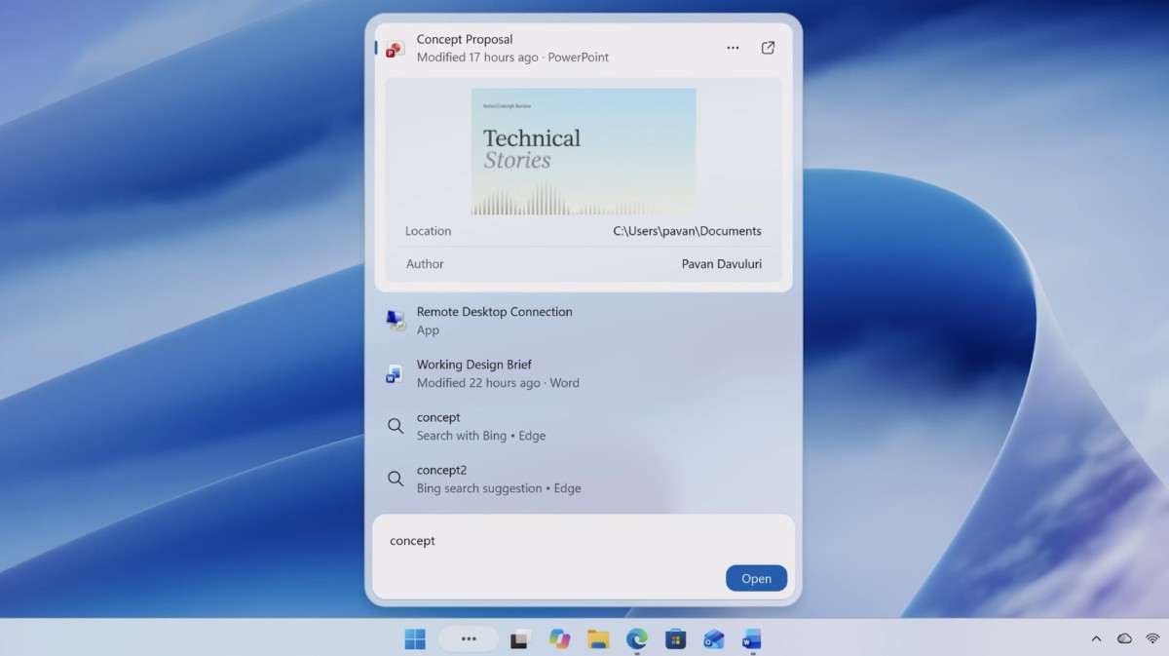Image resolution: width=1169 pixels, height=656 pixels.
Task: Select the Concept Proposal result title
Action: pyautogui.click(x=465, y=39)
